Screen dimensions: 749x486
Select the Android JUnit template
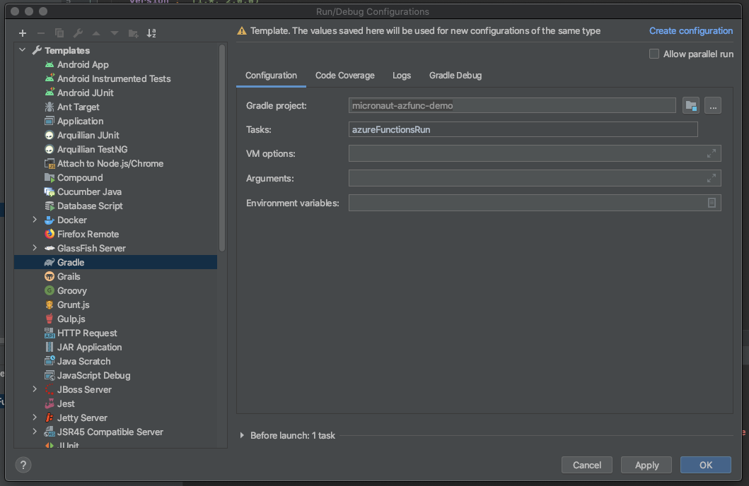coord(85,93)
